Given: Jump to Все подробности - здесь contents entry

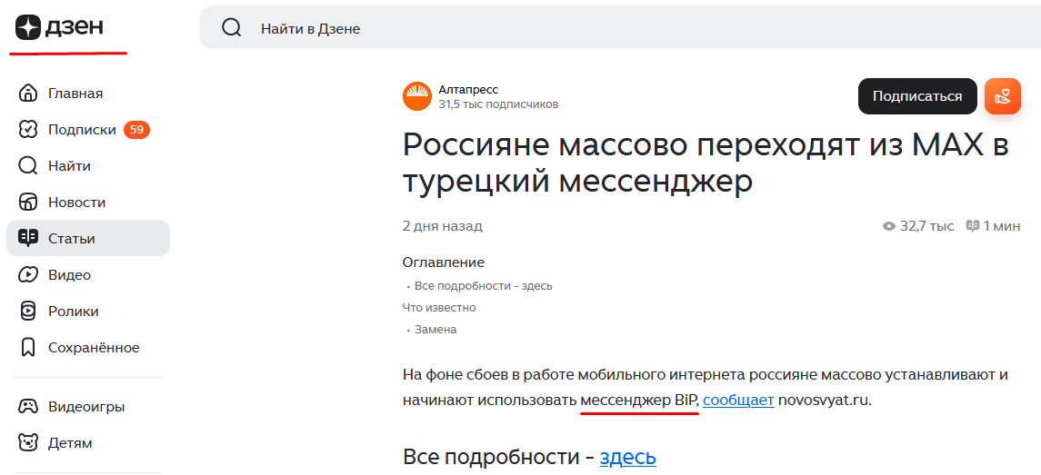Looking at the screenshot, I should (484, 286).
